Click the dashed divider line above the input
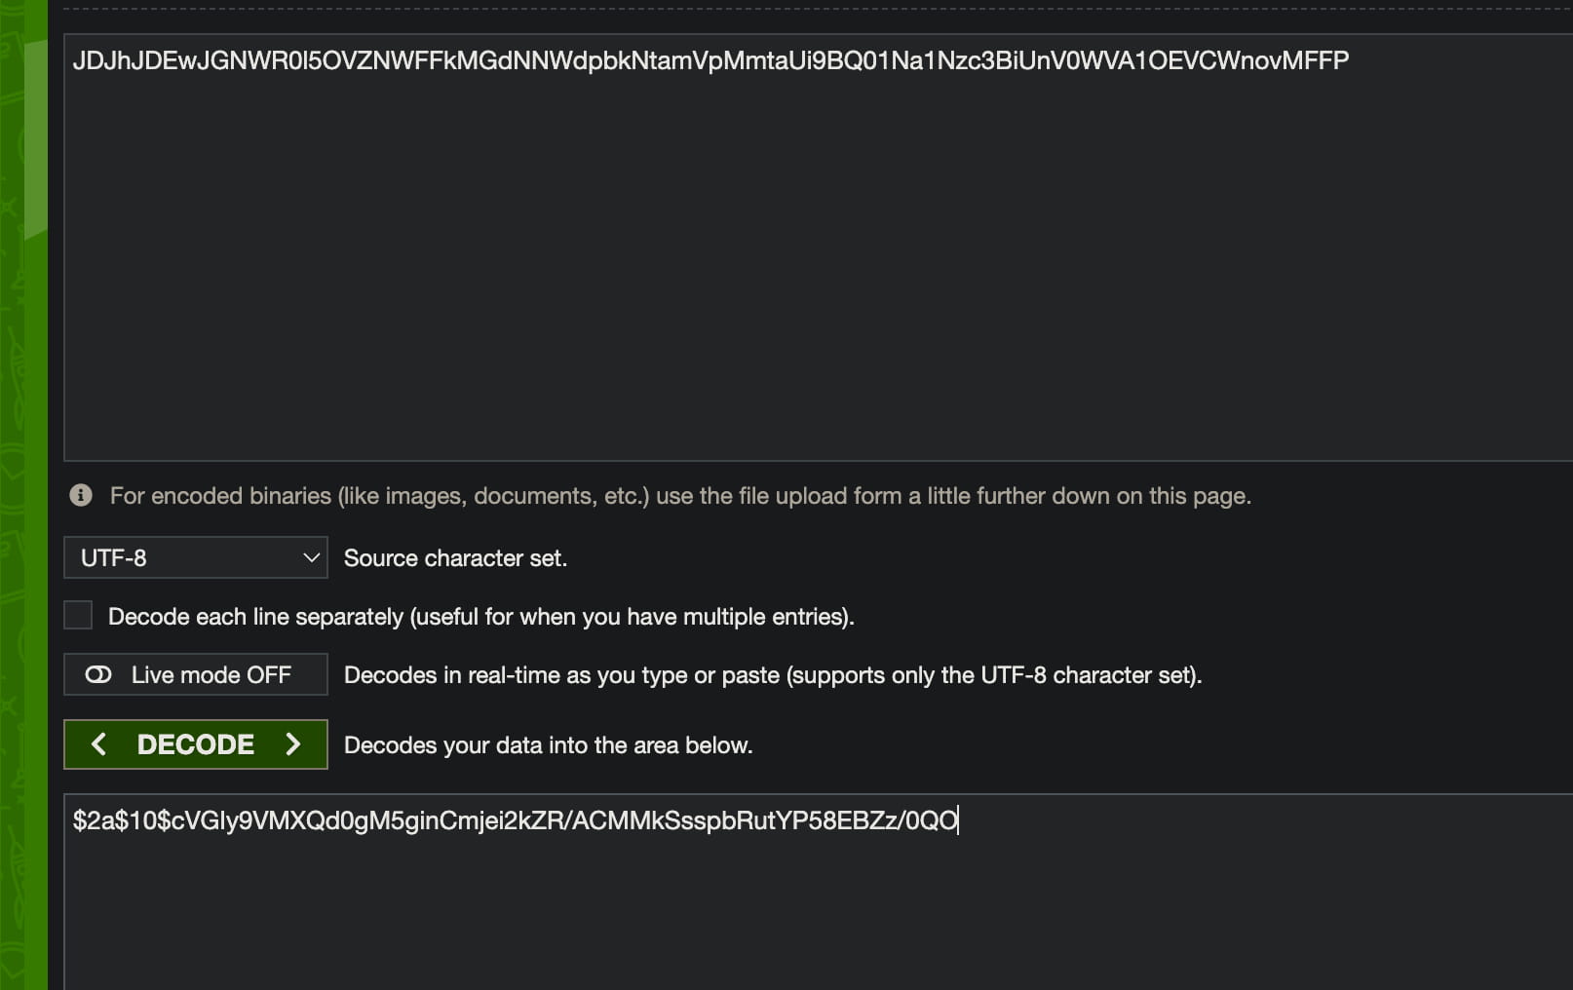This screenshot has width=1573, height=990. [x=780, y=9]
